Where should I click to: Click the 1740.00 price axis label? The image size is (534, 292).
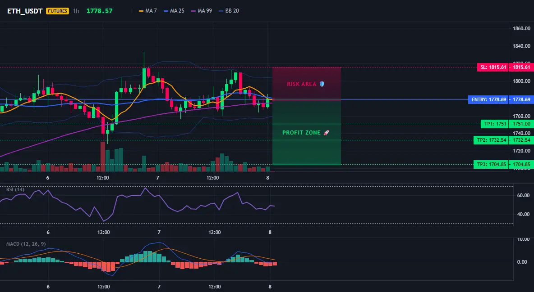[x=521, y=133]
